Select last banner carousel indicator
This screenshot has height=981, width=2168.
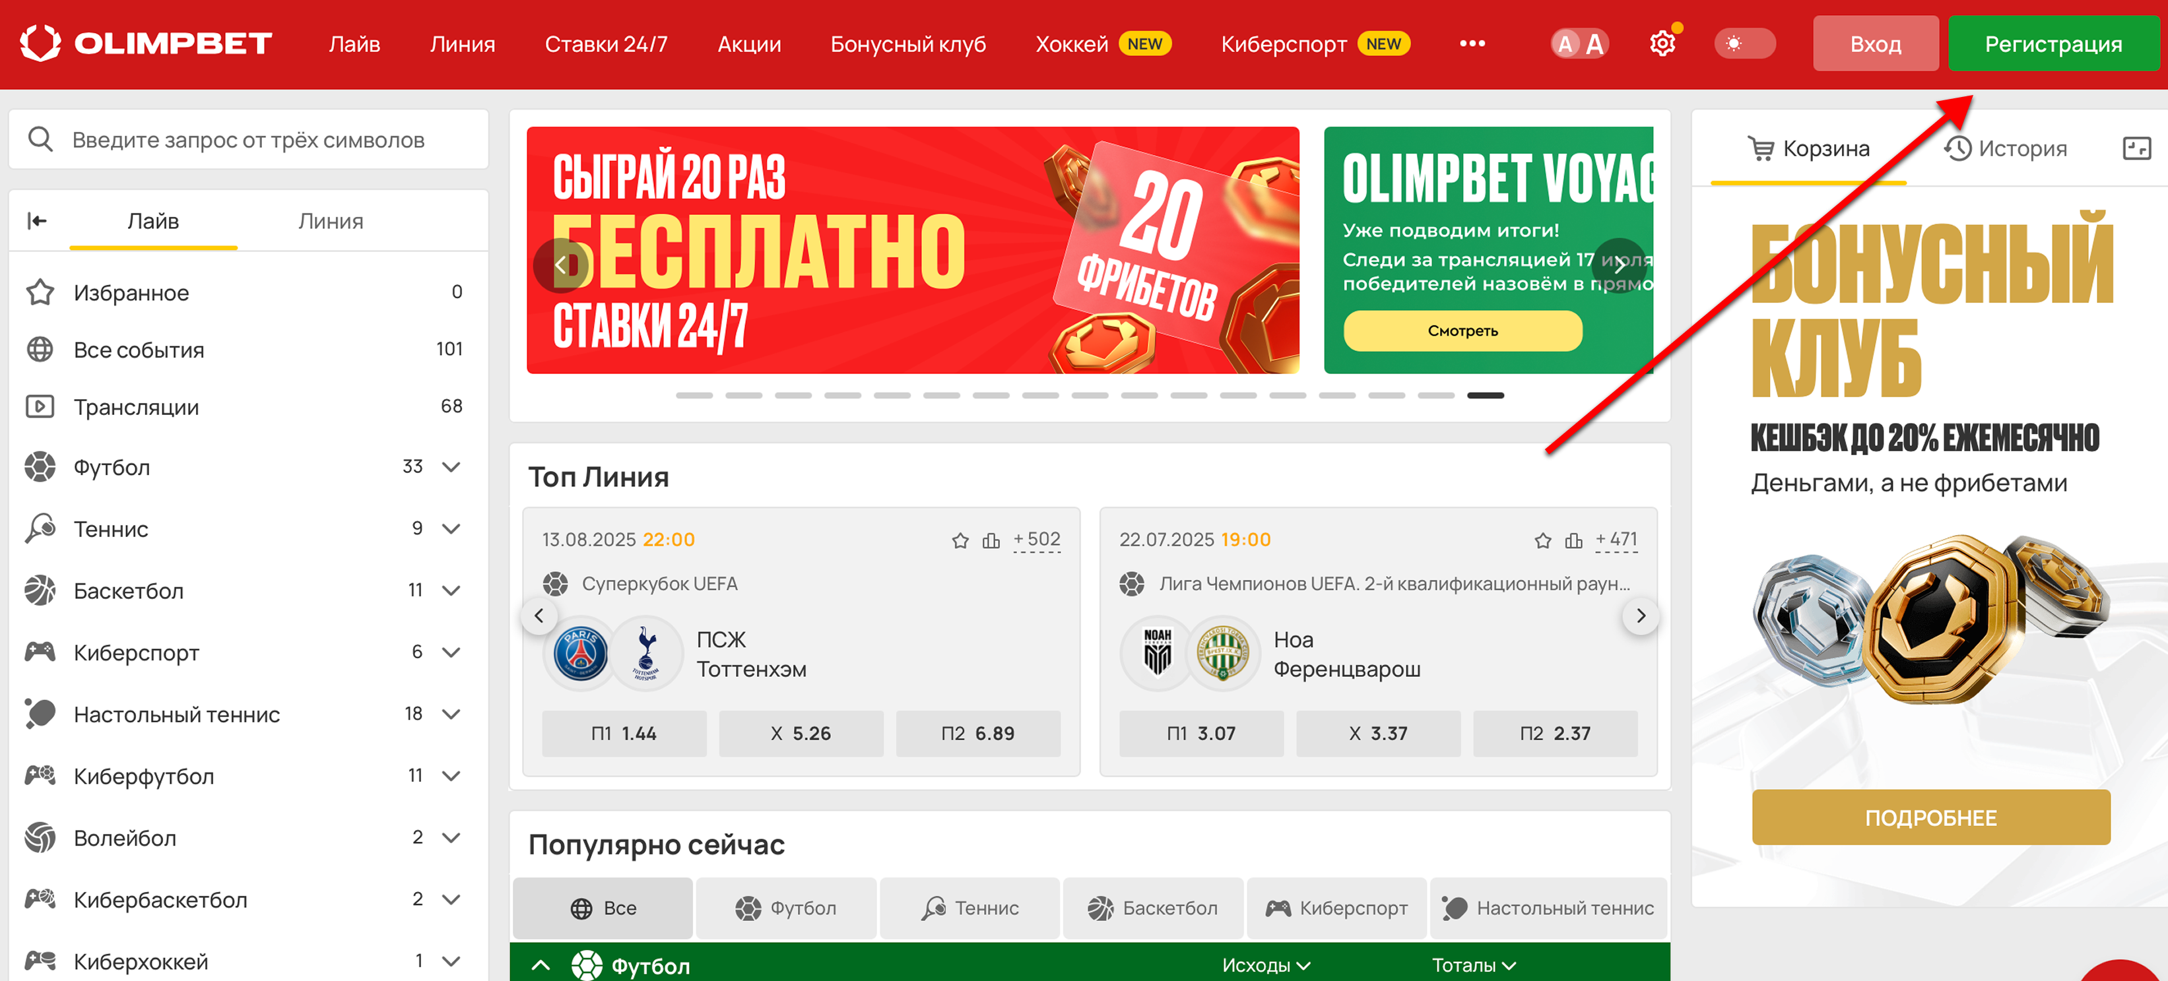1485,395
